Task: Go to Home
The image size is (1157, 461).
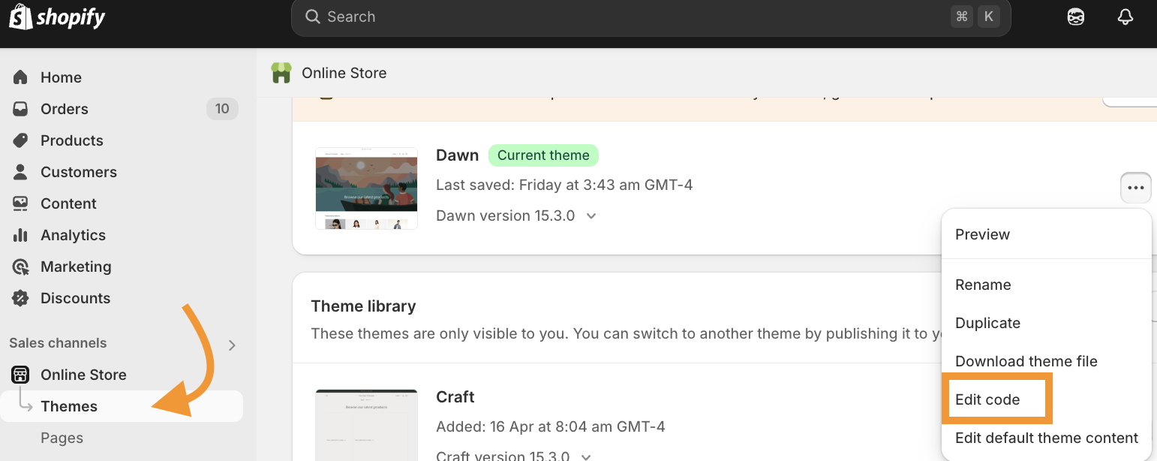Action: click(x=61, y=77)
